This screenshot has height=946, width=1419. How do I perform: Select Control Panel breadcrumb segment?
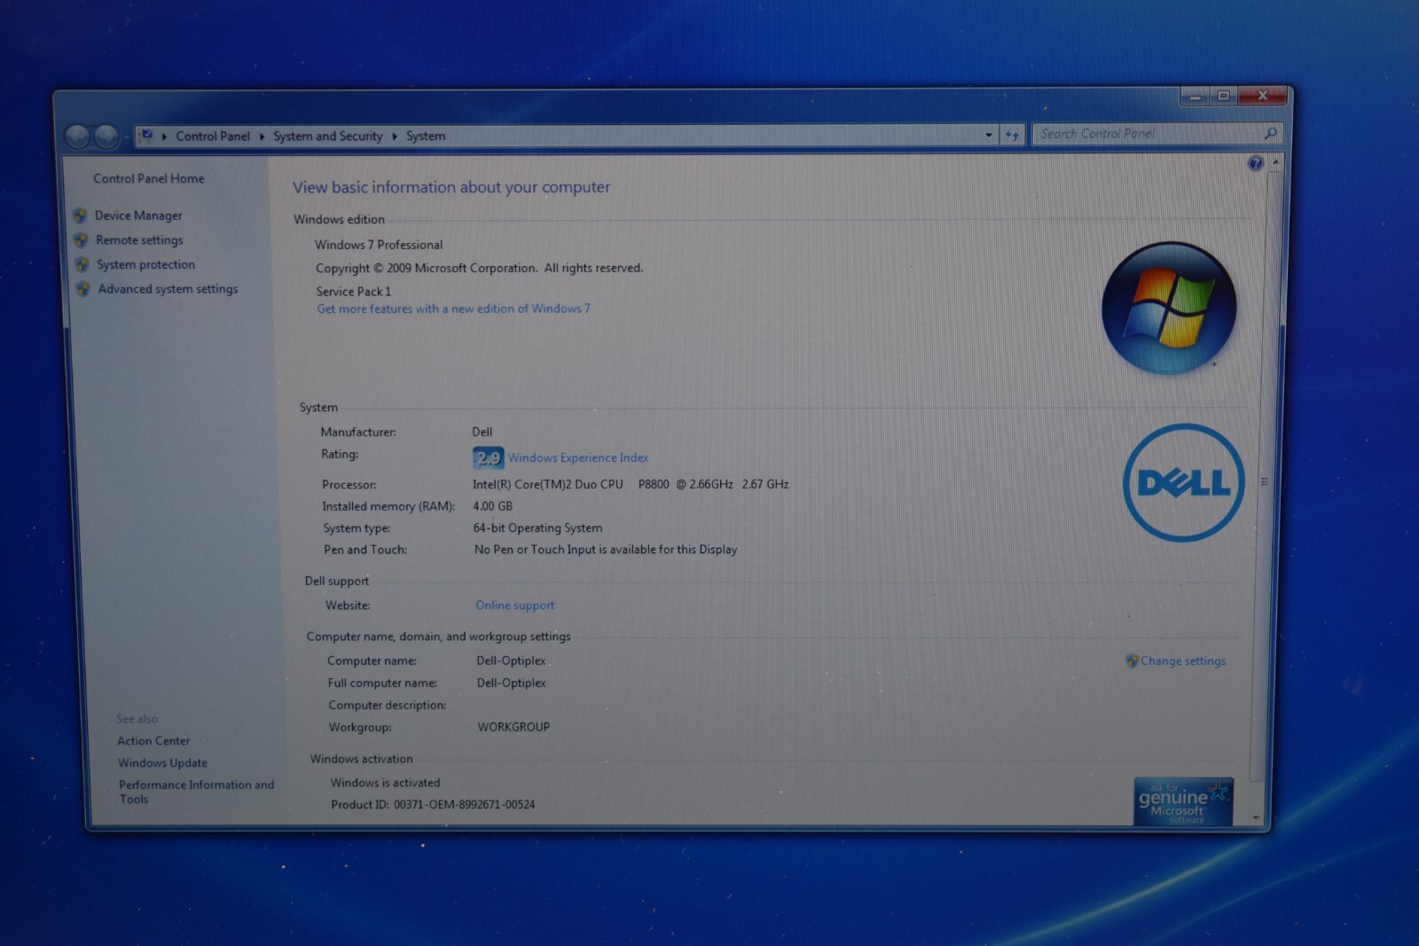[x=213, y=136]
